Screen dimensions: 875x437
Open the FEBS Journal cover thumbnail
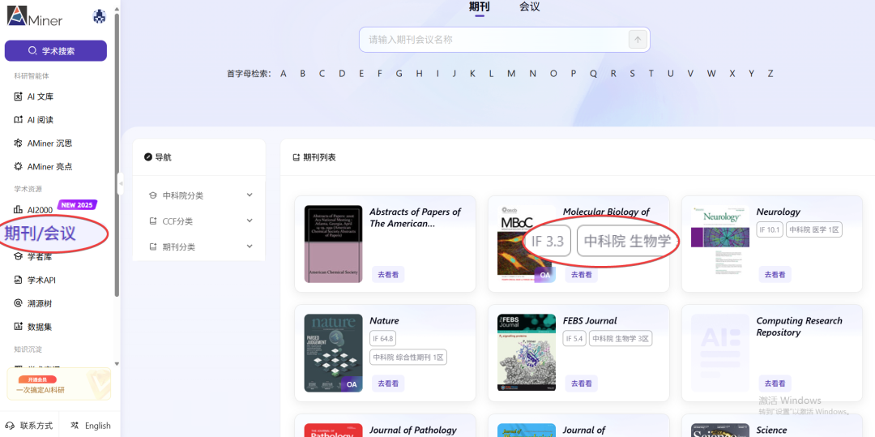tap(527, 353)
